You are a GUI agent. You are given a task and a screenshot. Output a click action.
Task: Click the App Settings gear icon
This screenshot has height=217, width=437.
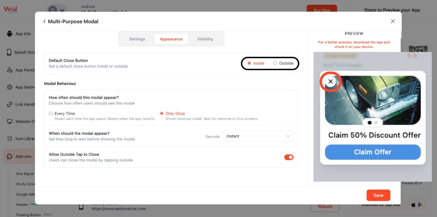[9, 87]
